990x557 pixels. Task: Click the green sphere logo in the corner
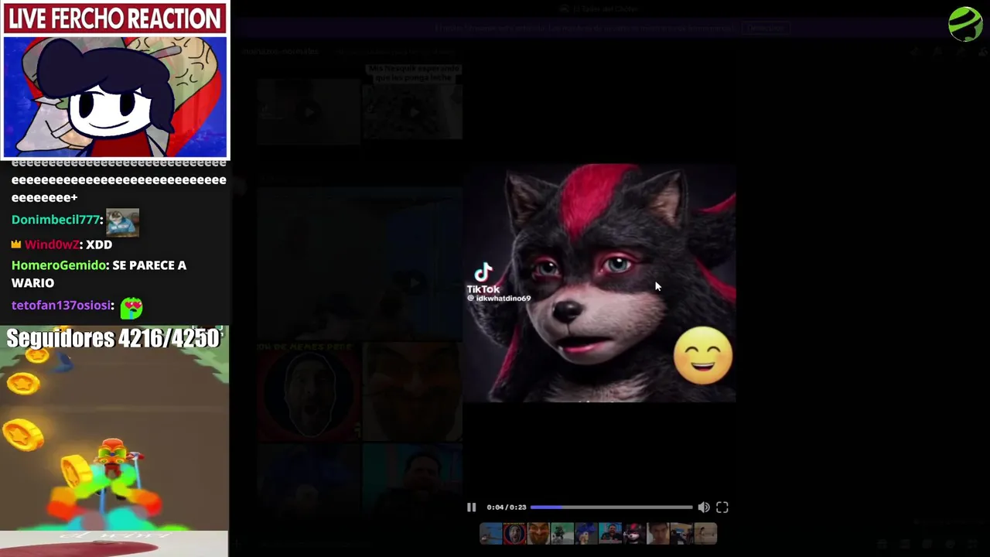click(x=965, y=24)
